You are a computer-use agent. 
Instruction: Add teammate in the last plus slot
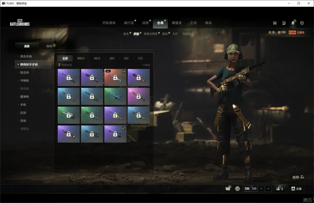tap(268, 188)
